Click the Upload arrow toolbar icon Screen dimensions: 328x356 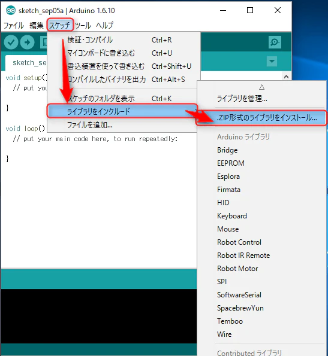point(28,42)
